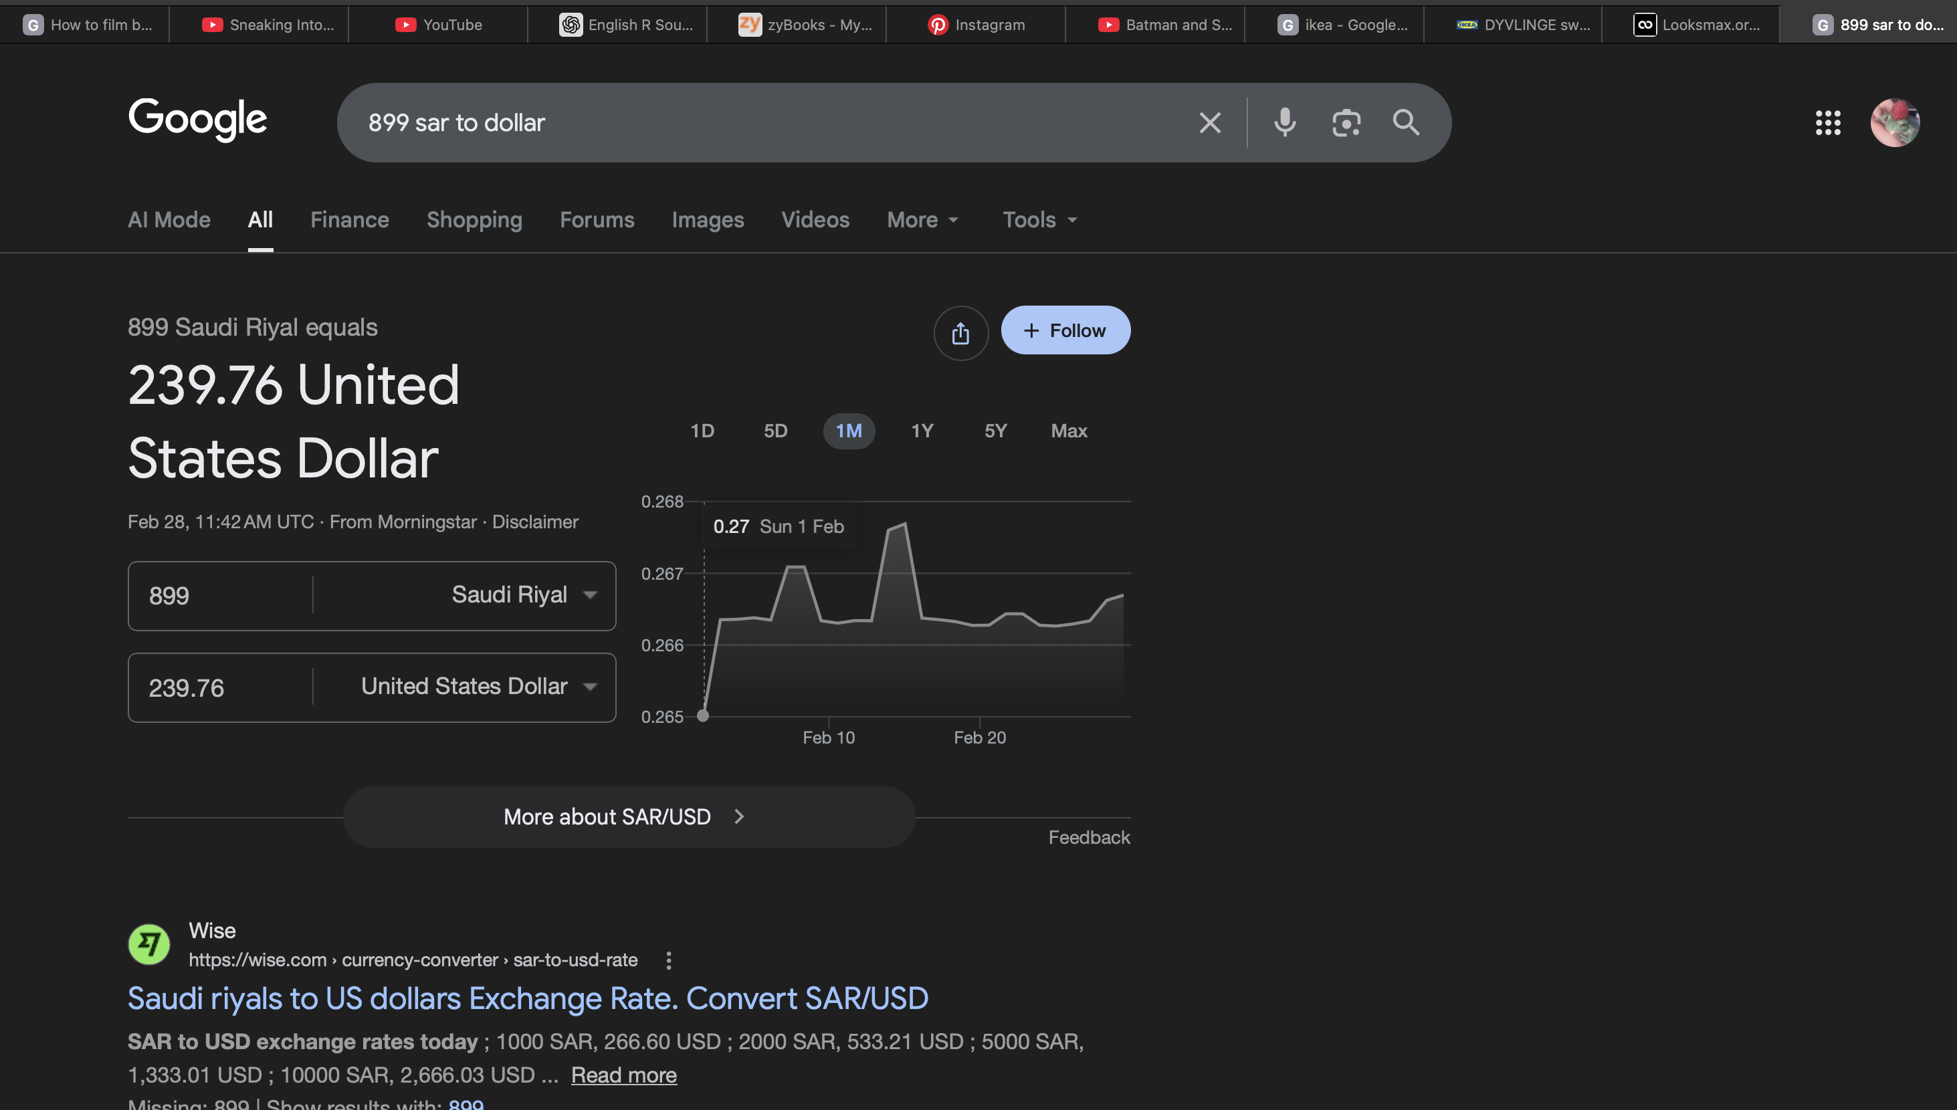Open the Google account profile picture
This screenshot has height=1110, width=1957.
(x=1895, y=123)
